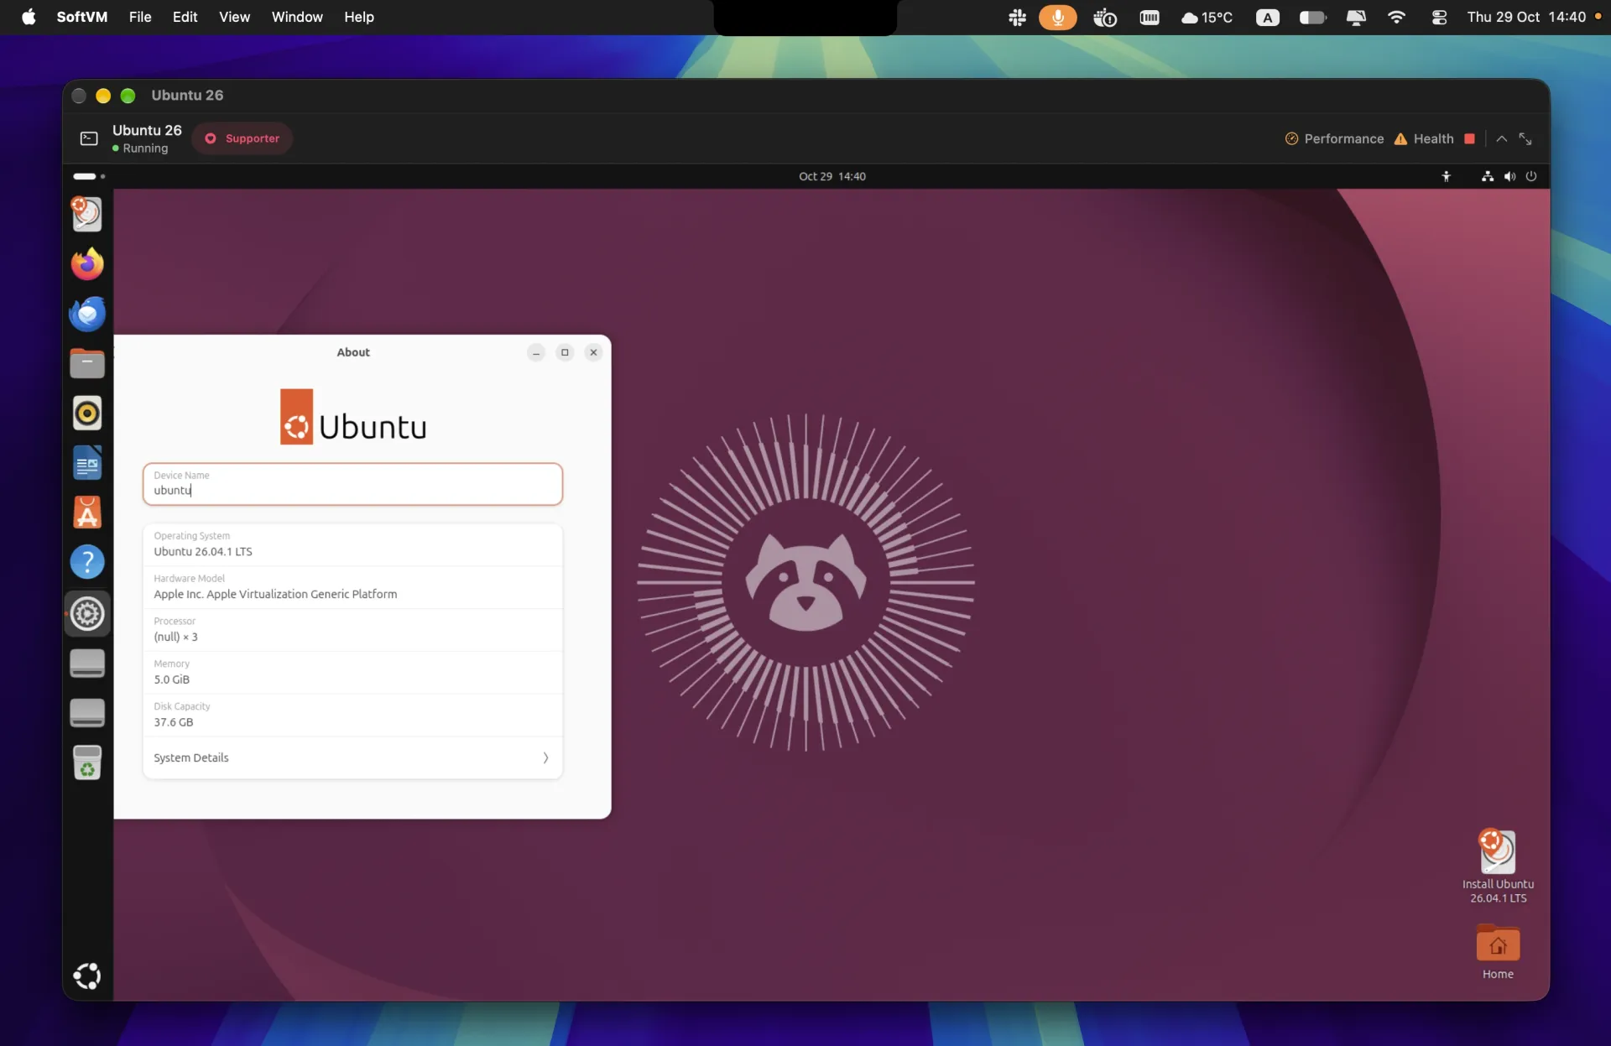Open Firefox from the Ubuntu dock
The image size is (1611, 1046).
[87, 263]
